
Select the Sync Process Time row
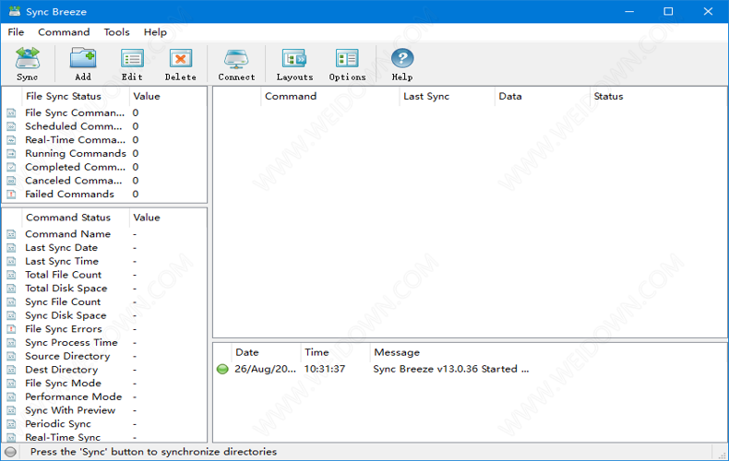click(105, 342)
